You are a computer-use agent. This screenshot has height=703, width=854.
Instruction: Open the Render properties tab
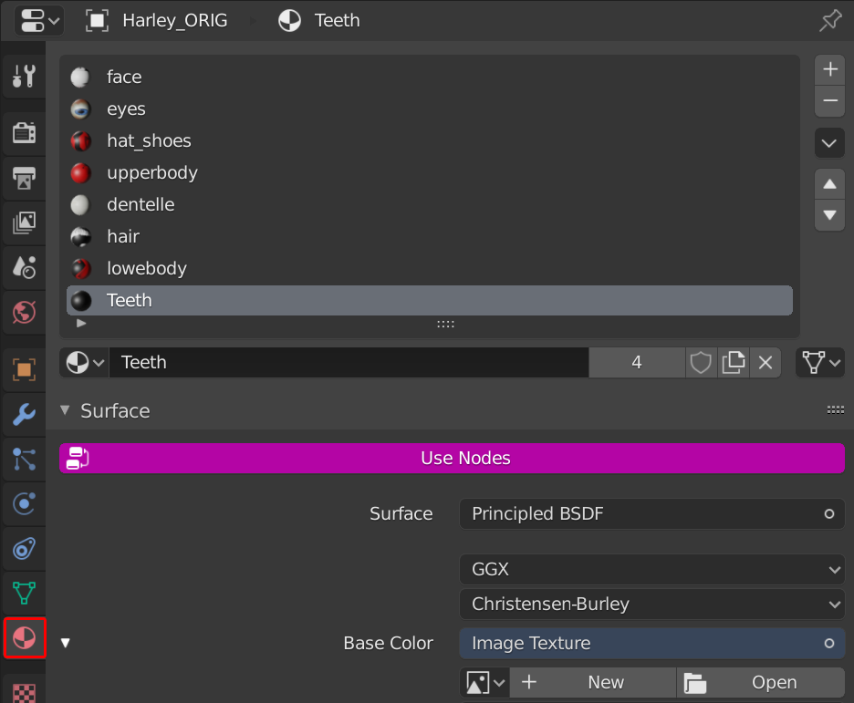(x=25, y=133)
